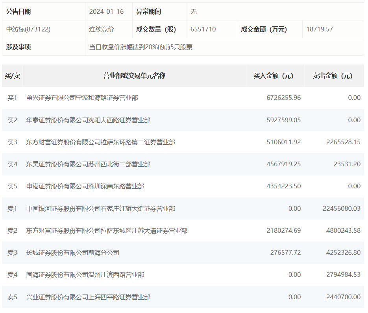Click buy amount 2180274.69
This screenshot has width=368, height=313.
click(x=283, y=230)
